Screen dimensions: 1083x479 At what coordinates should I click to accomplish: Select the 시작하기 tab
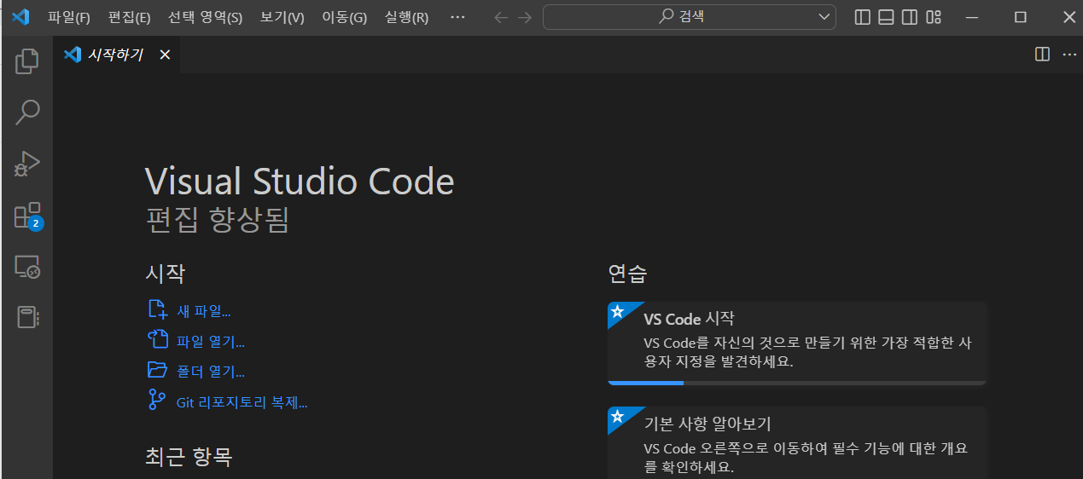(116, 55)
